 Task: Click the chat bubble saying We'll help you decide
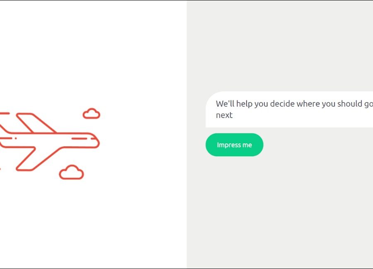pyautogui.click(x=289, y=109)
